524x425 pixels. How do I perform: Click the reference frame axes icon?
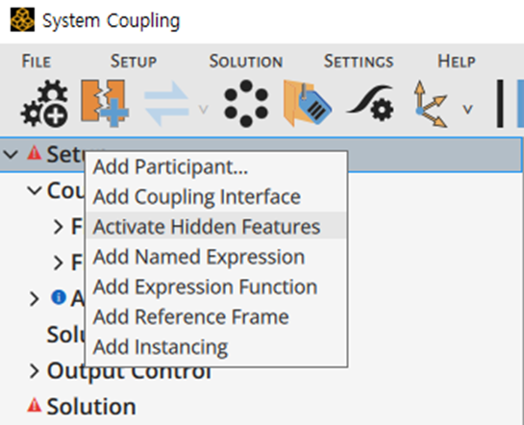click(431, 104)
